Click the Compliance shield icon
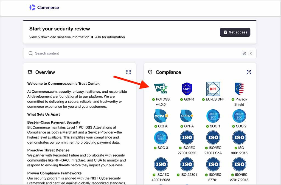Viewport: 281px width, 185px height. click(150, 72)
